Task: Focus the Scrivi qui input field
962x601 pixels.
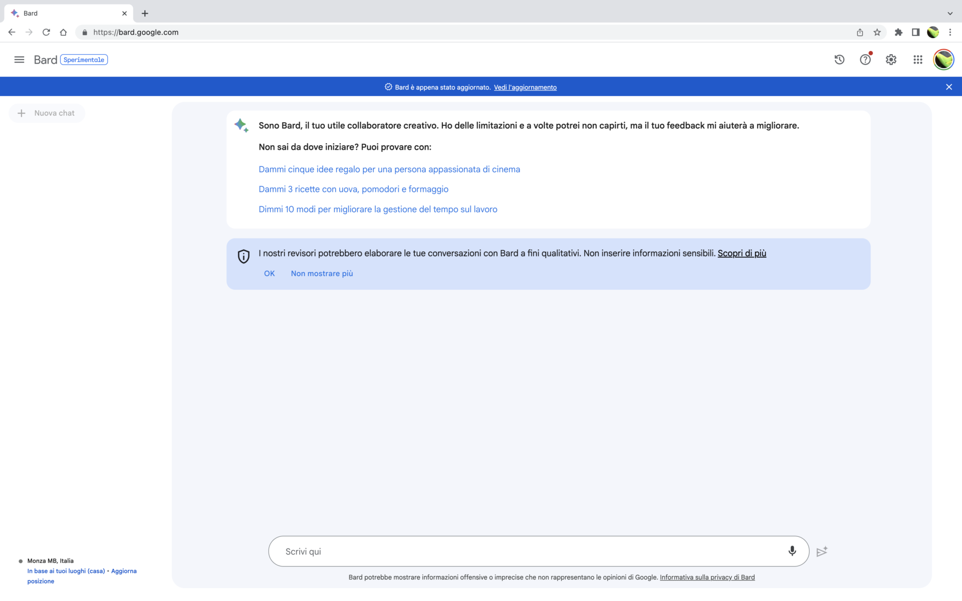Action: (539, 551)
